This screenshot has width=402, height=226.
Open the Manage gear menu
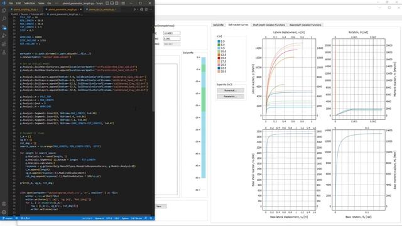click(4, 212)
